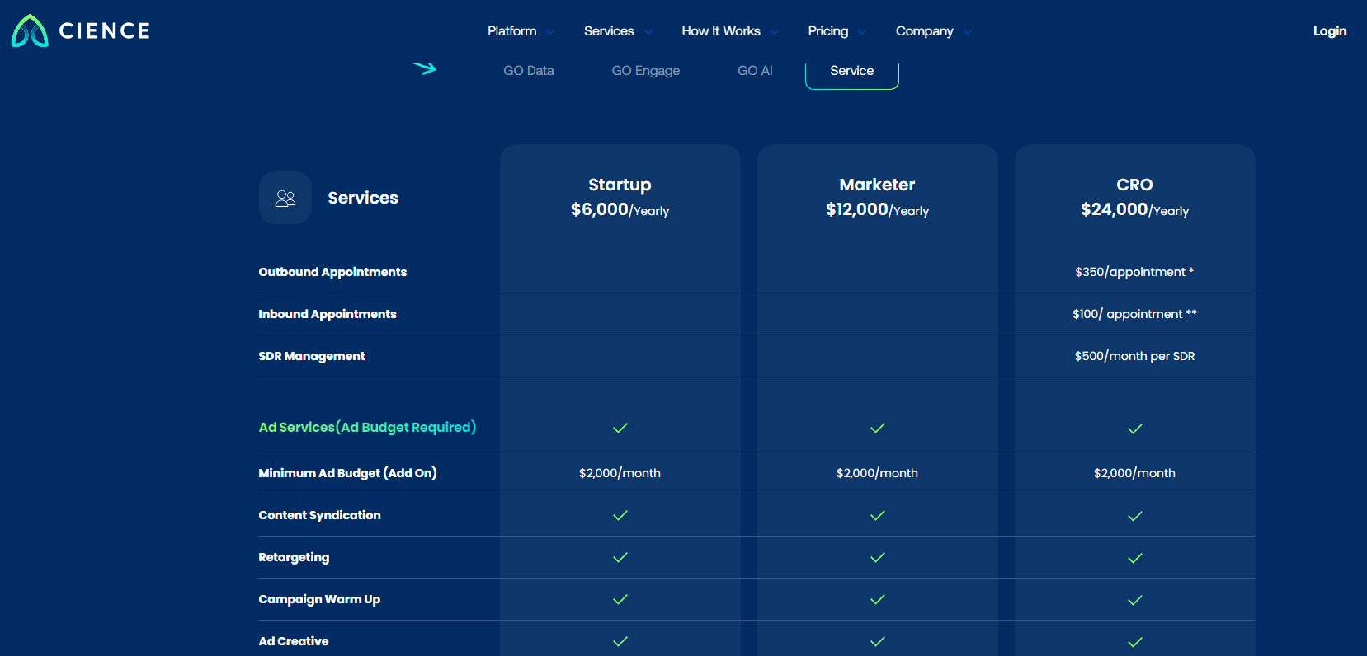The image size is (1367, 656).
Task: Expand the Company dropdown chevron
Action: click(x=968, y=32)
